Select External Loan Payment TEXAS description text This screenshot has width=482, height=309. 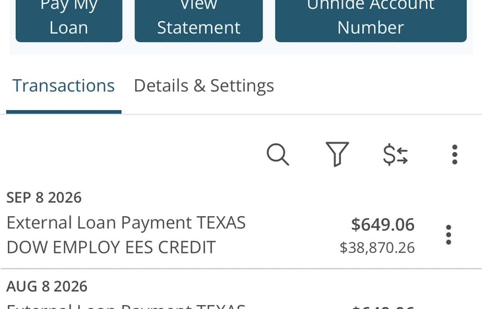[x=126, y=223]
